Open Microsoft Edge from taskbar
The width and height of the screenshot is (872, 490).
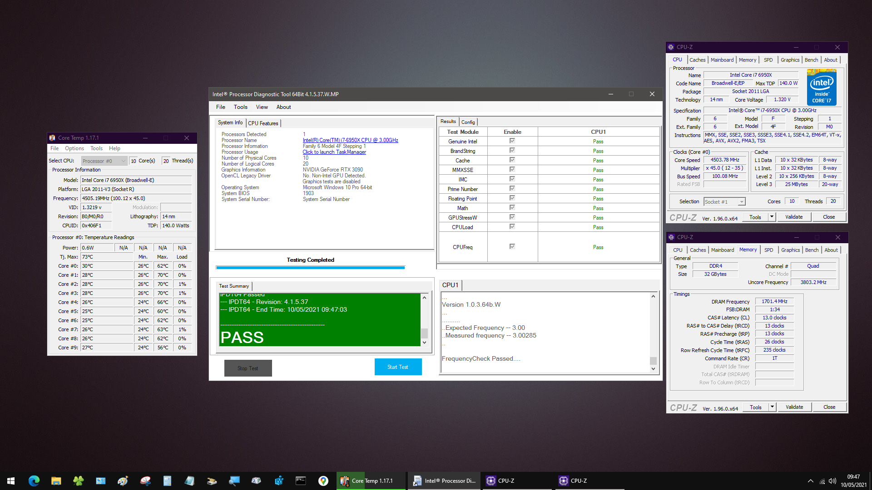(34, 481)
